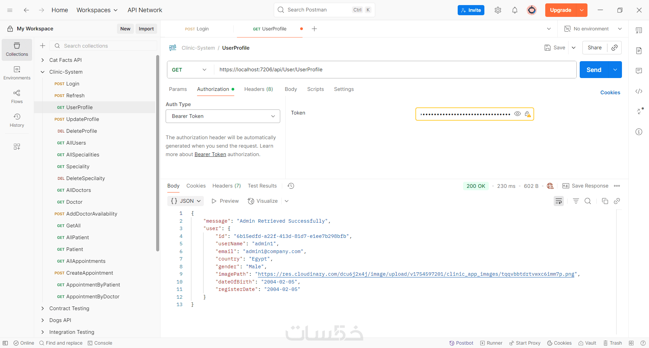Open the Environments sidebar panel

[17, 73]
